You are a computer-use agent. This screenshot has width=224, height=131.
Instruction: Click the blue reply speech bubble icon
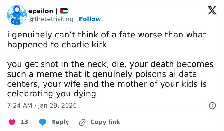[x=43, y=122]
